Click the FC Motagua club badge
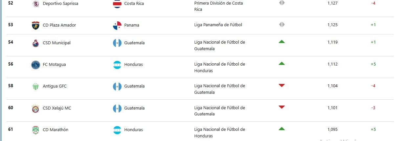The height and width of the screenshot is (141, 399). [35, 65]
